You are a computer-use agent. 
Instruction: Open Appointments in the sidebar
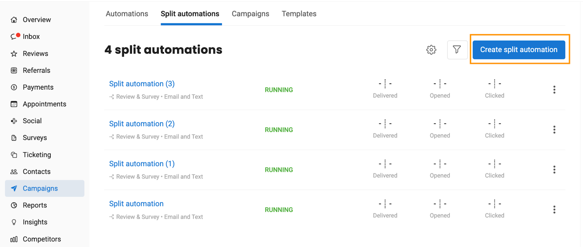pyautogui.click(x=44, y=104)
